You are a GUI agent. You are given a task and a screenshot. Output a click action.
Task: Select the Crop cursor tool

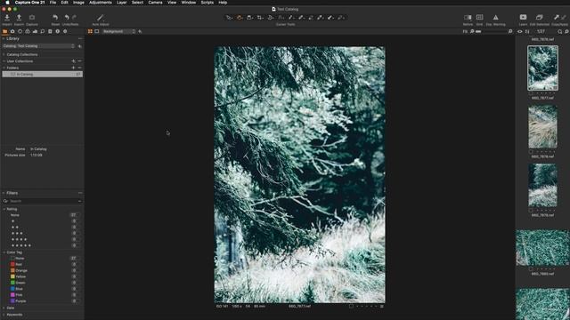click(260, 18)
